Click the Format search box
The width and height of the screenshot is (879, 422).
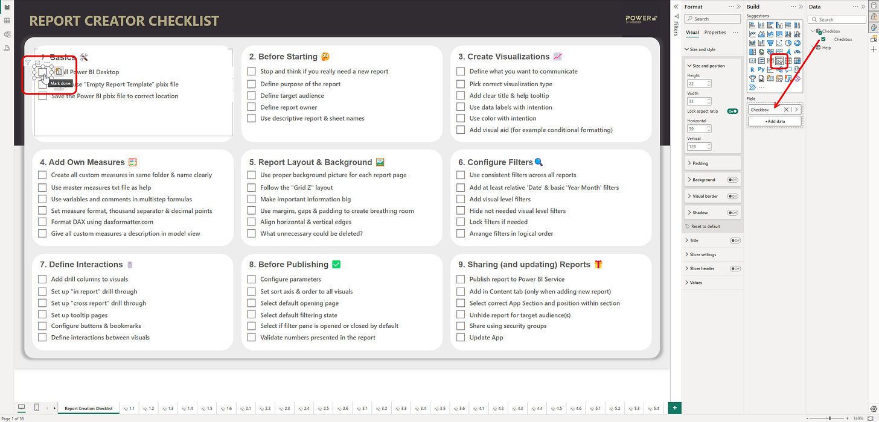point(712,19)
